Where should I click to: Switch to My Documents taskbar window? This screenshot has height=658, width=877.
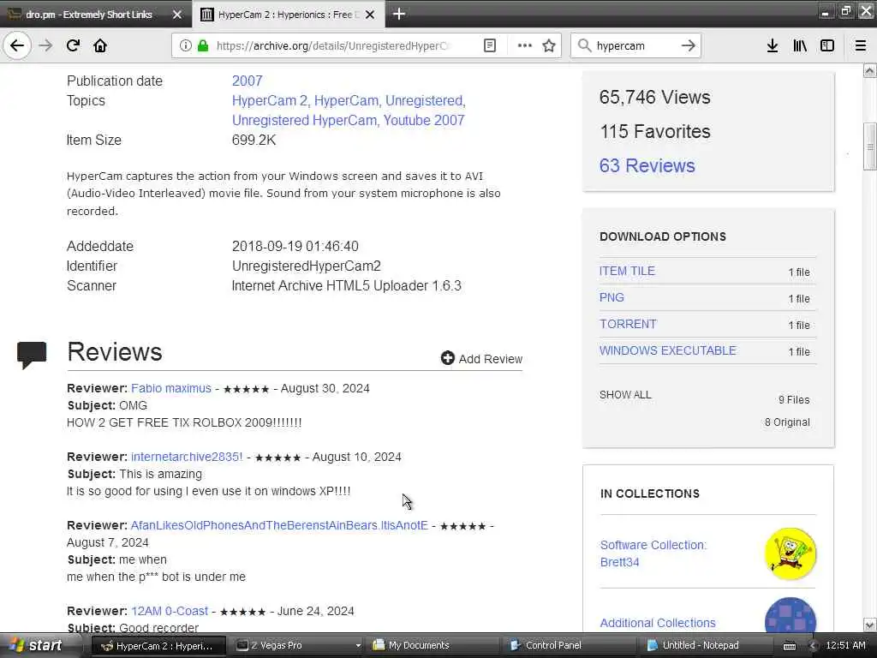pyautogui.click(x=434, y=646)
